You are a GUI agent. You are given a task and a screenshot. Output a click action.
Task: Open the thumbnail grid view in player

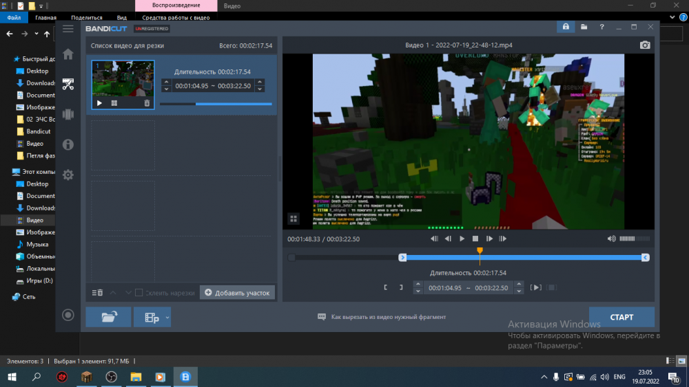[x=294, y=219]
